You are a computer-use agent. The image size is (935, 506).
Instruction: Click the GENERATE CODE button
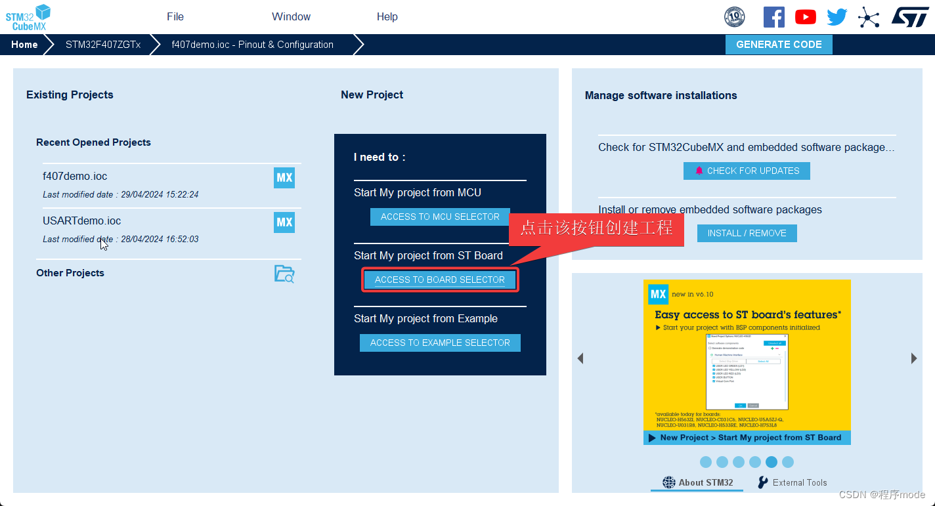pos(779,45)
